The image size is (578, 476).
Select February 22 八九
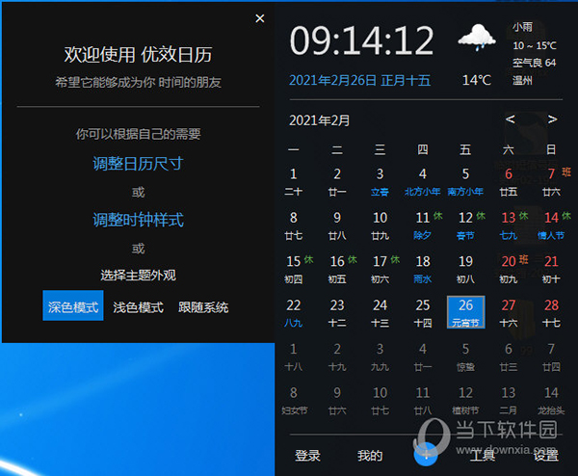294,313
